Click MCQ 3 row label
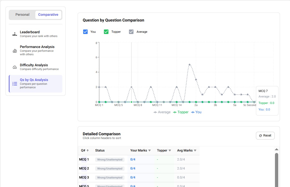 pyautogui.click(x=84, y=177)
